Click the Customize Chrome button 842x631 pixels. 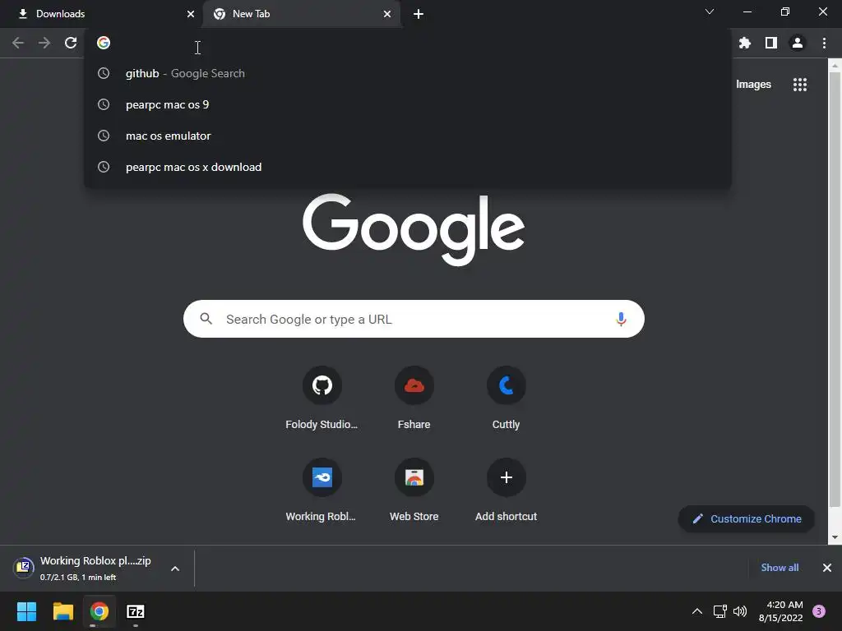(747, 519)
